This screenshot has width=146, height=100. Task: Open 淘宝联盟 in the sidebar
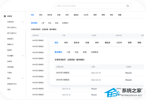(x=10, y=67)
